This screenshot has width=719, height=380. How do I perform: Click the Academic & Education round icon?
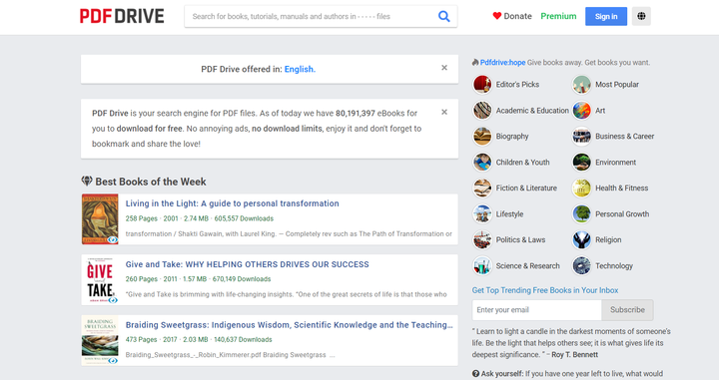(482, 111)
